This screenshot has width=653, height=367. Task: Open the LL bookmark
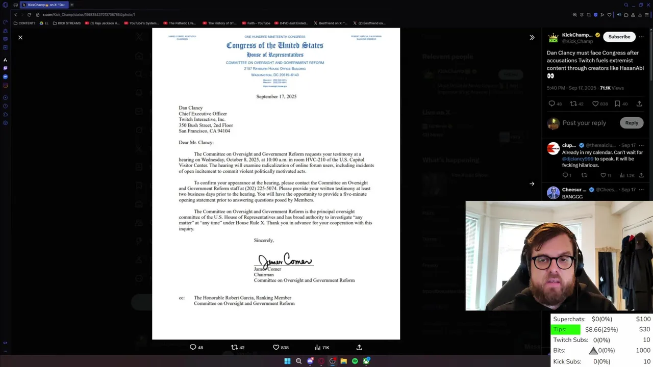[44, 23]
